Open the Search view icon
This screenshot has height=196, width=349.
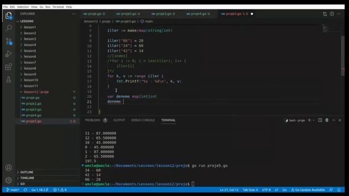pos(9,28)
